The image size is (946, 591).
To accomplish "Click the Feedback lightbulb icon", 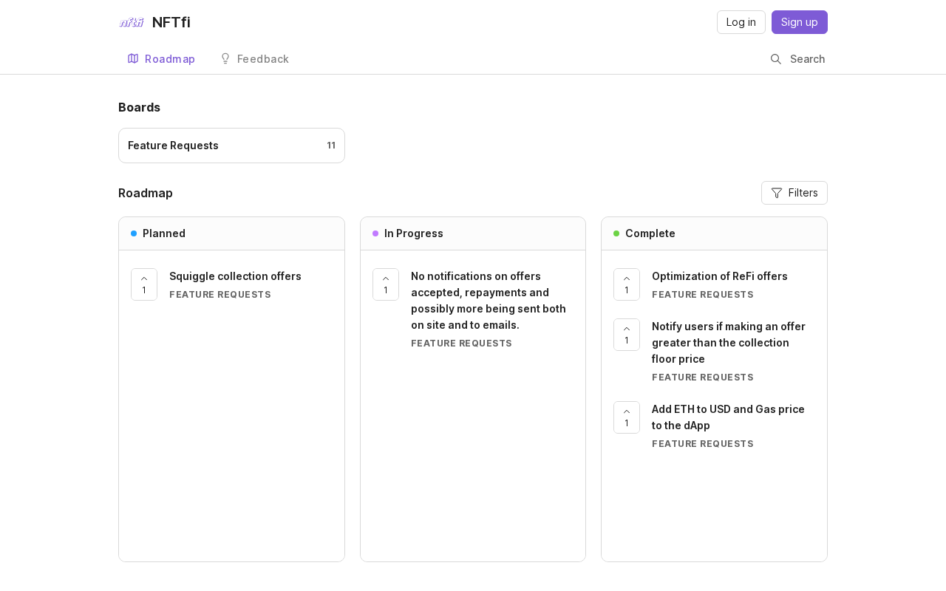I will (x=225, y=58).
